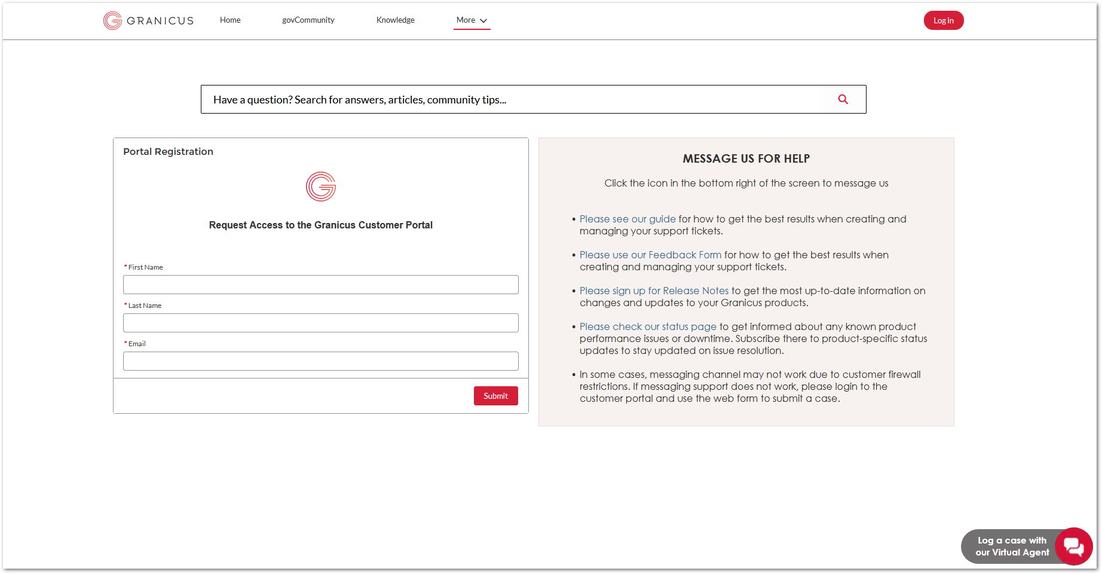
Task: Go to the govCommunity section
Action: pos(308,20)
